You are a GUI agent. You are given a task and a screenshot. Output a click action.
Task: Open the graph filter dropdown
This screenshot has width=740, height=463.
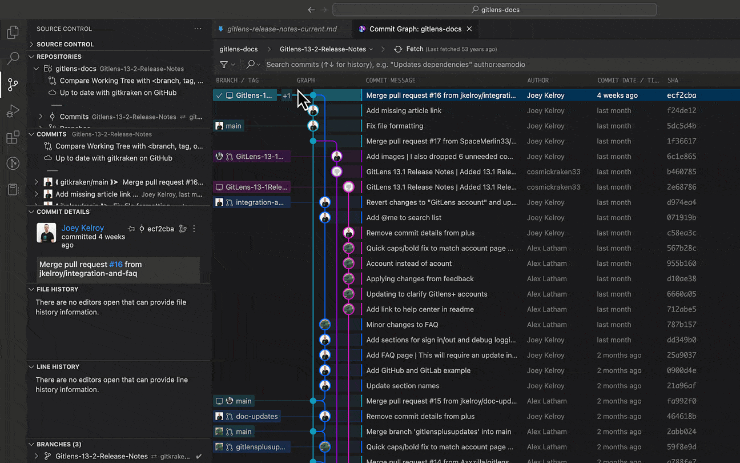(x=227, y=65)
